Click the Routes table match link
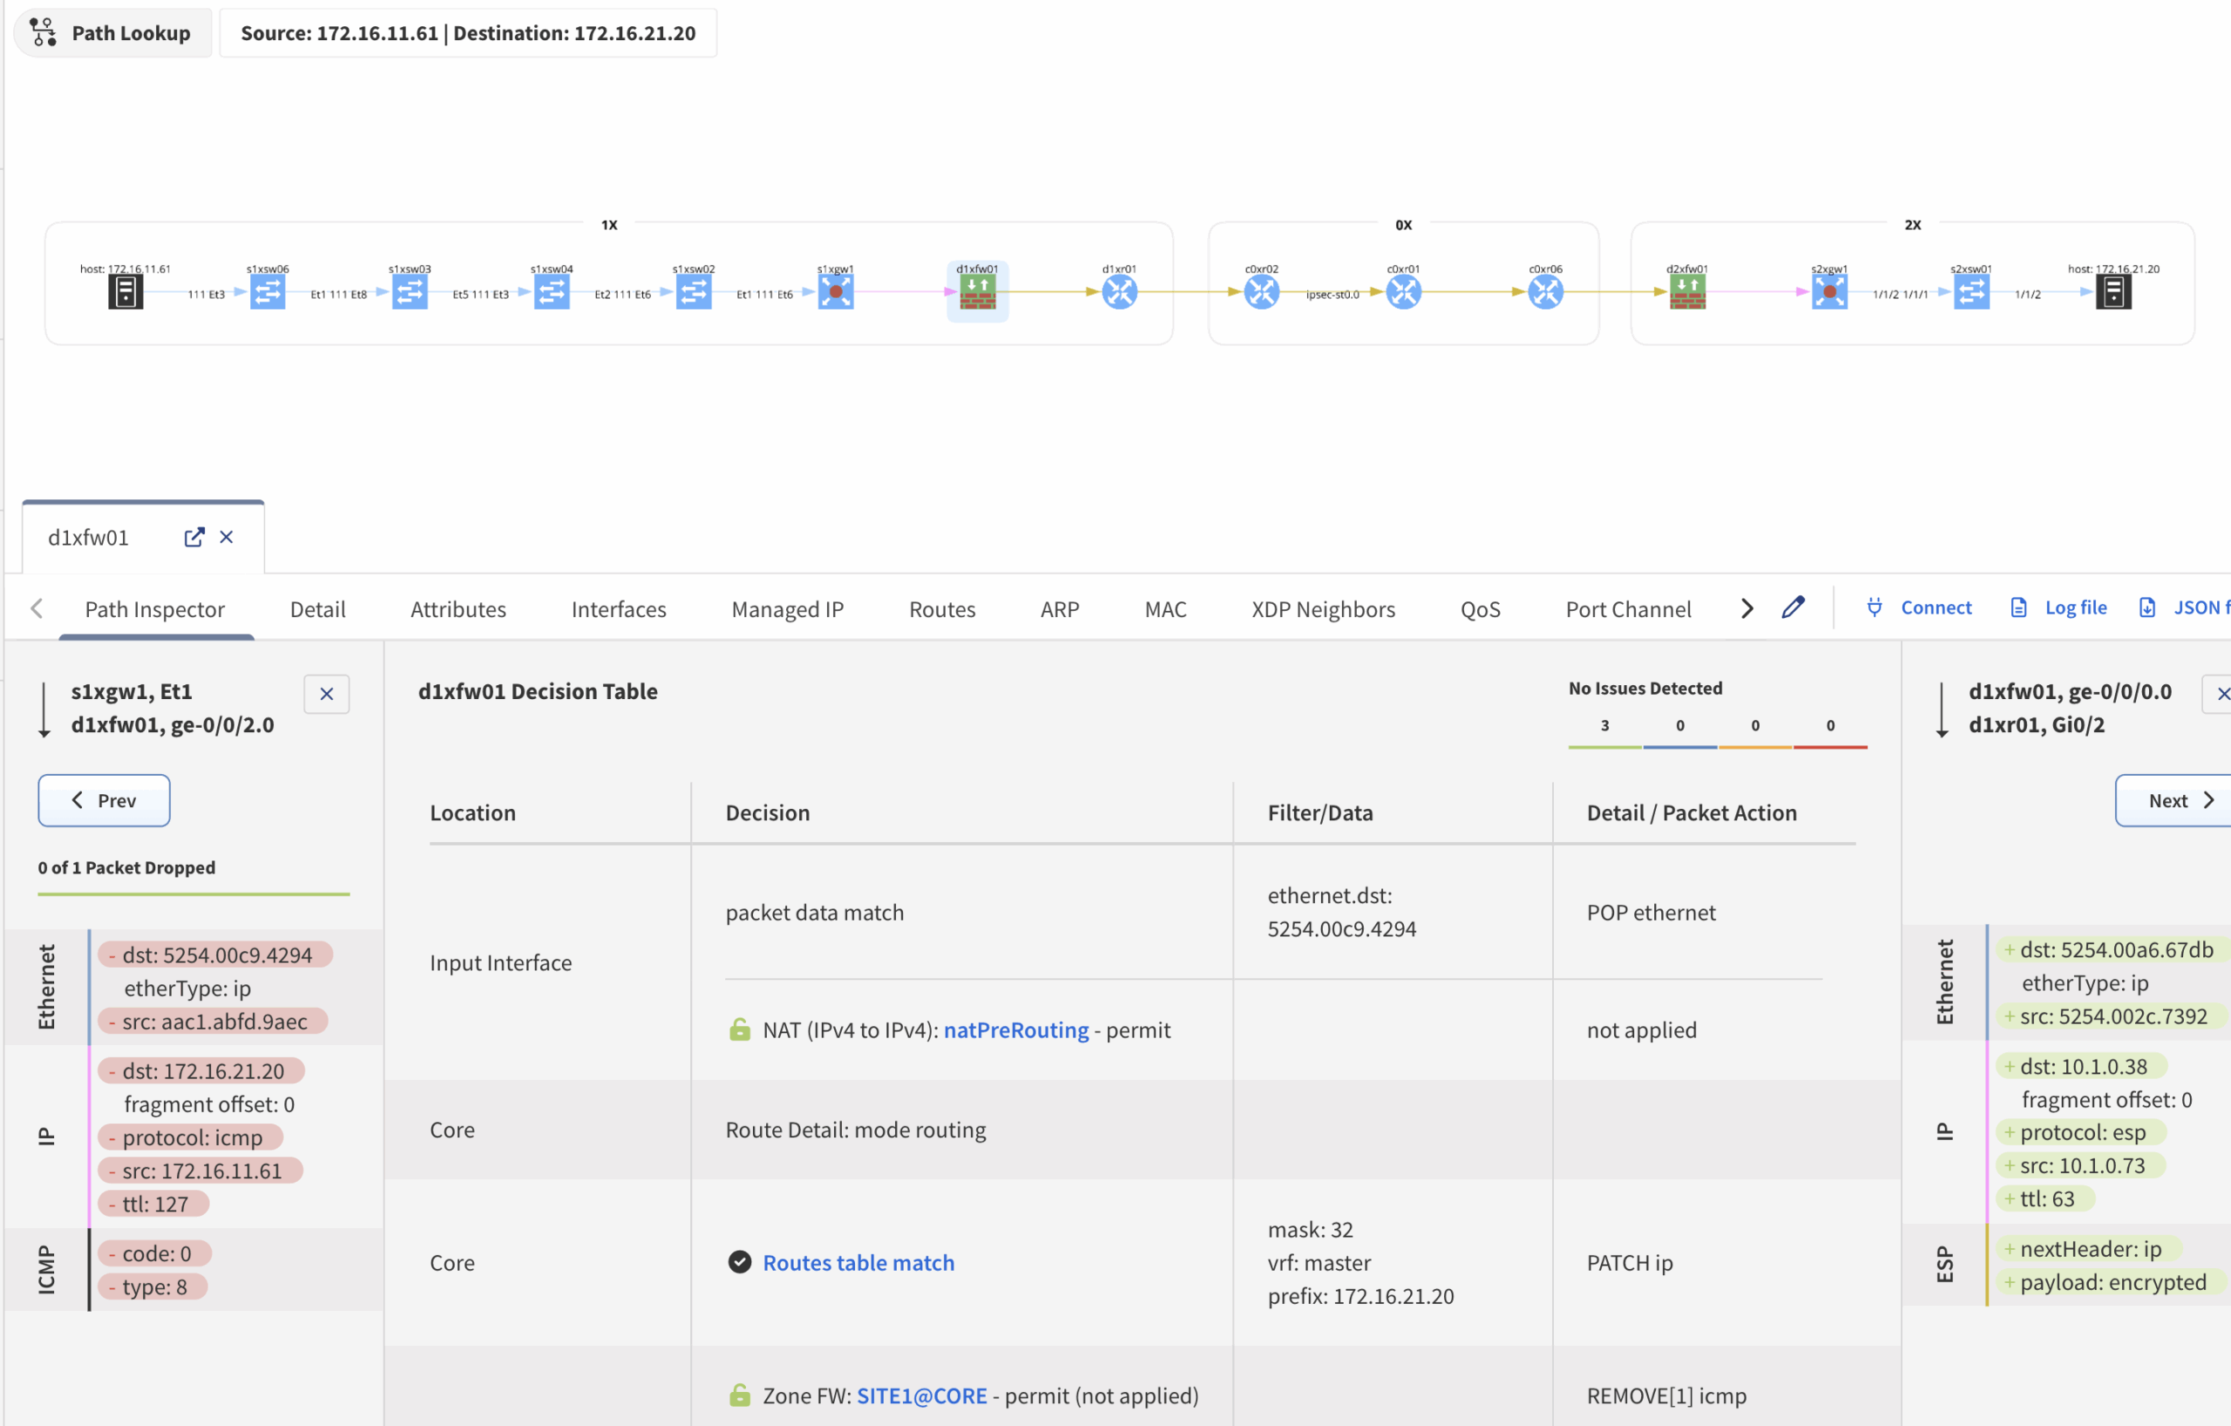The image size is (2231, 1426). tap(858, 1262)
